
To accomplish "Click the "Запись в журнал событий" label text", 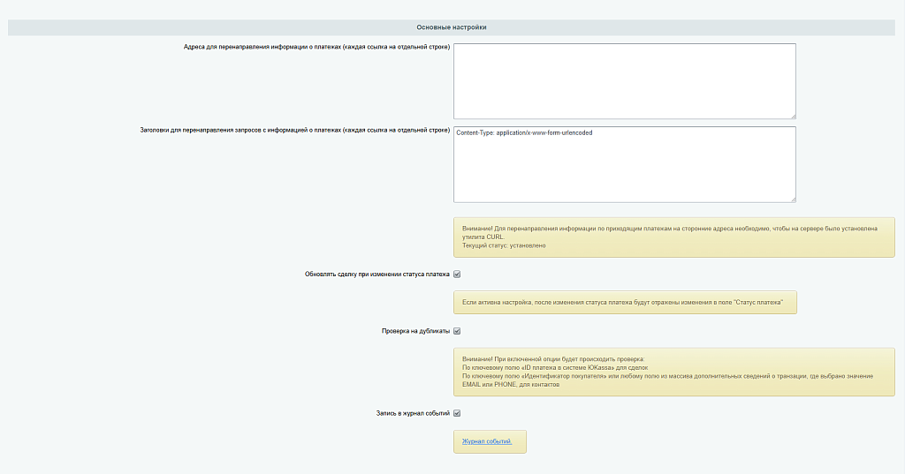I will pyautogui.click(x=413, y=413).
